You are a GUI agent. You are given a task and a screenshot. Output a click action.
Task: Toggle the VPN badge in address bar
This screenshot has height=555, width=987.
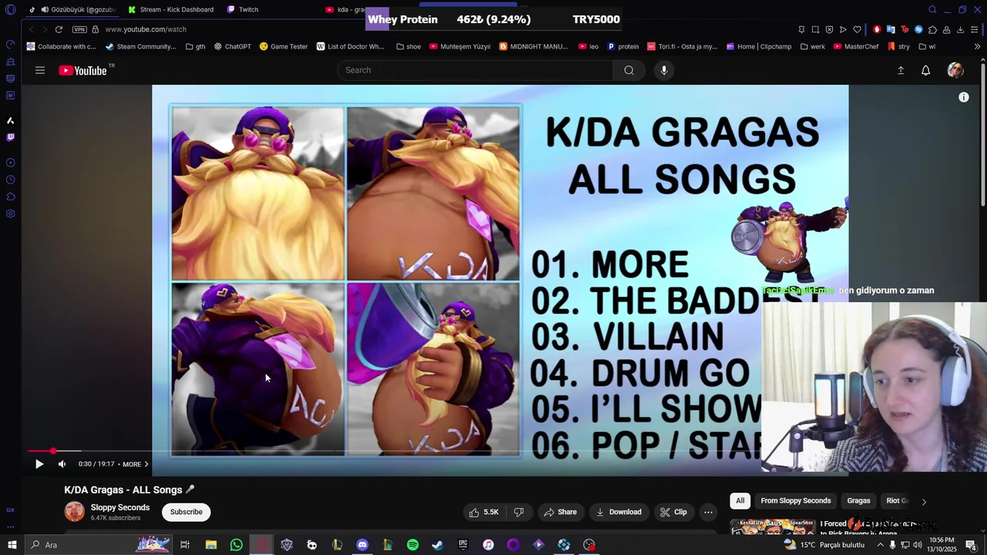coord(79,29)
